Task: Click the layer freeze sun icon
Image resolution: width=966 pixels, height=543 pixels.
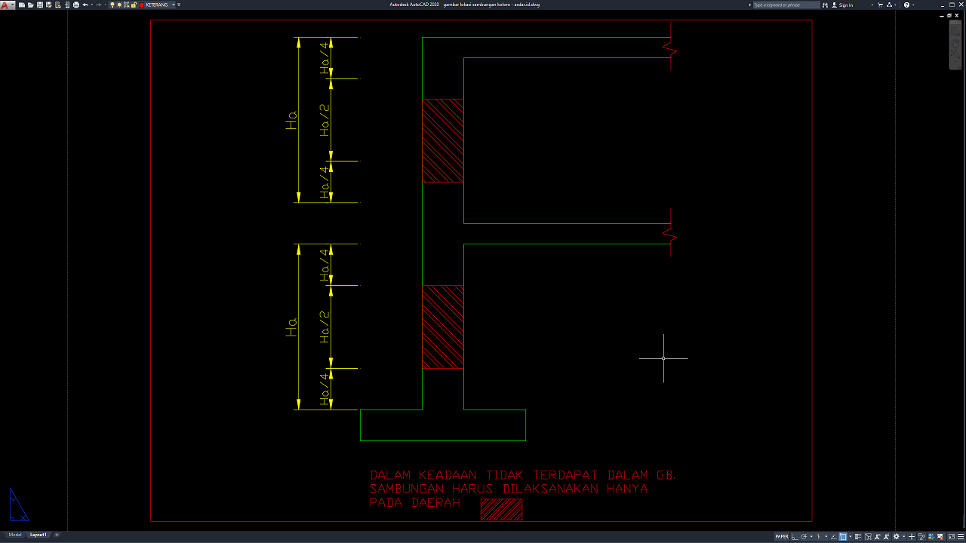Action: [x=119, y=5]
